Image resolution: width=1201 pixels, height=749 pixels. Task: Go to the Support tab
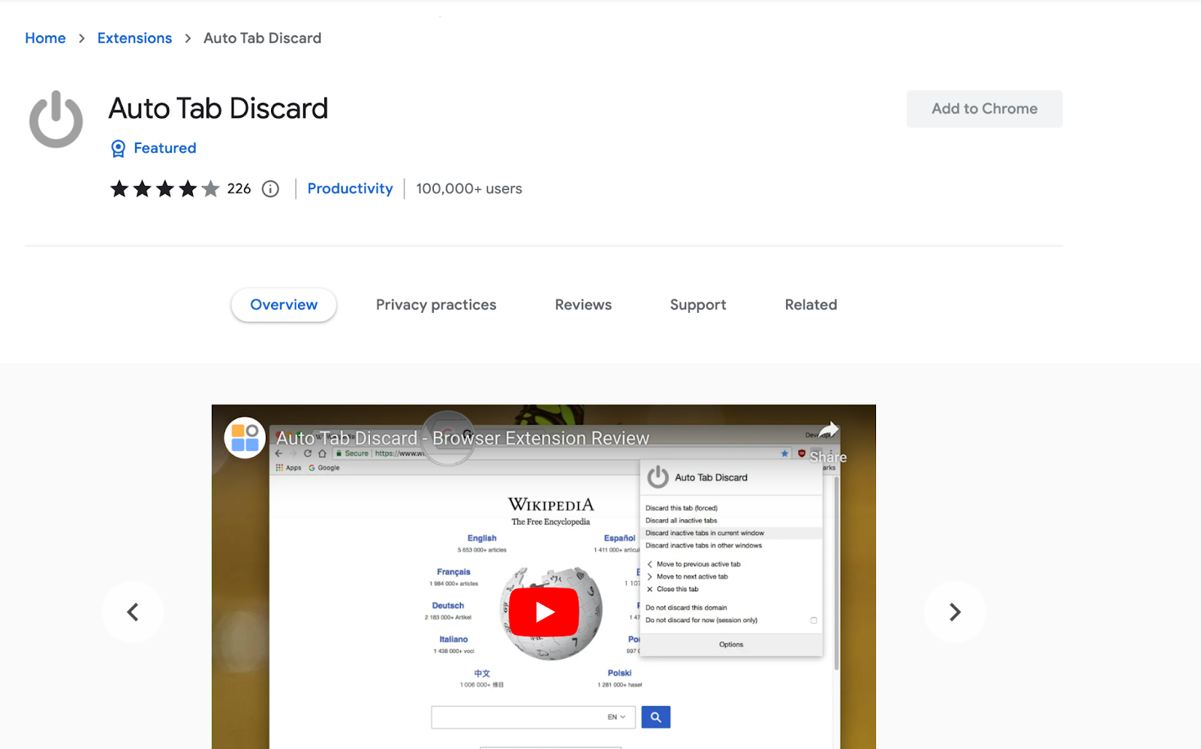point(698,305)
